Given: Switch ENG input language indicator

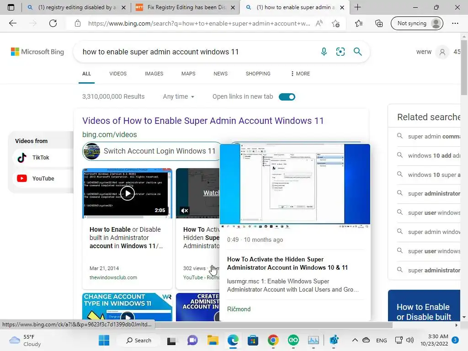Looking at the screenshot, I should click(x=382, y=340).
